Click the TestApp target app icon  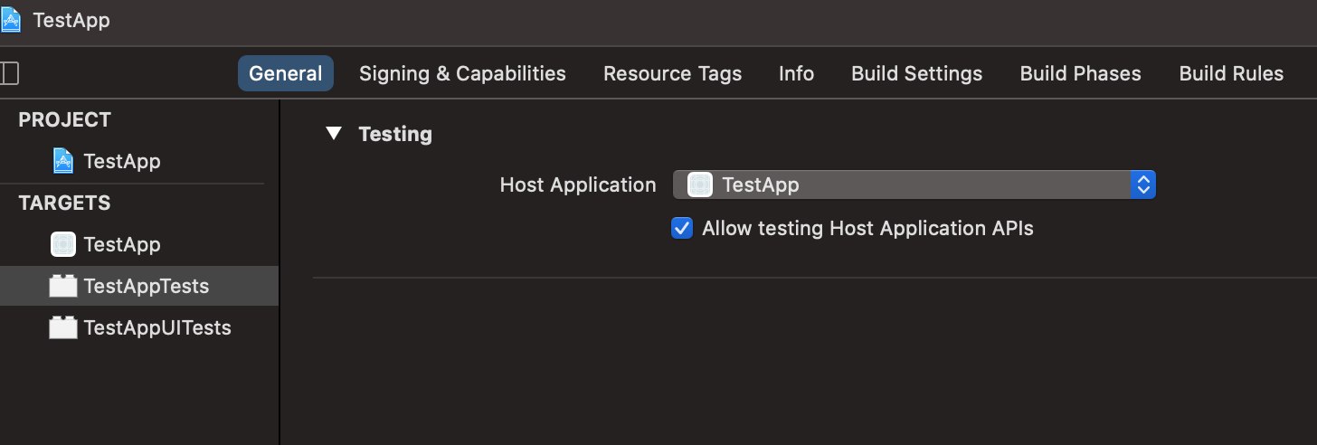62,244
